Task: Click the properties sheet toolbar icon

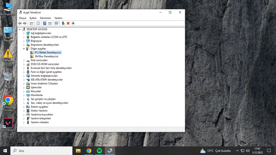Action: pos(38,23)
